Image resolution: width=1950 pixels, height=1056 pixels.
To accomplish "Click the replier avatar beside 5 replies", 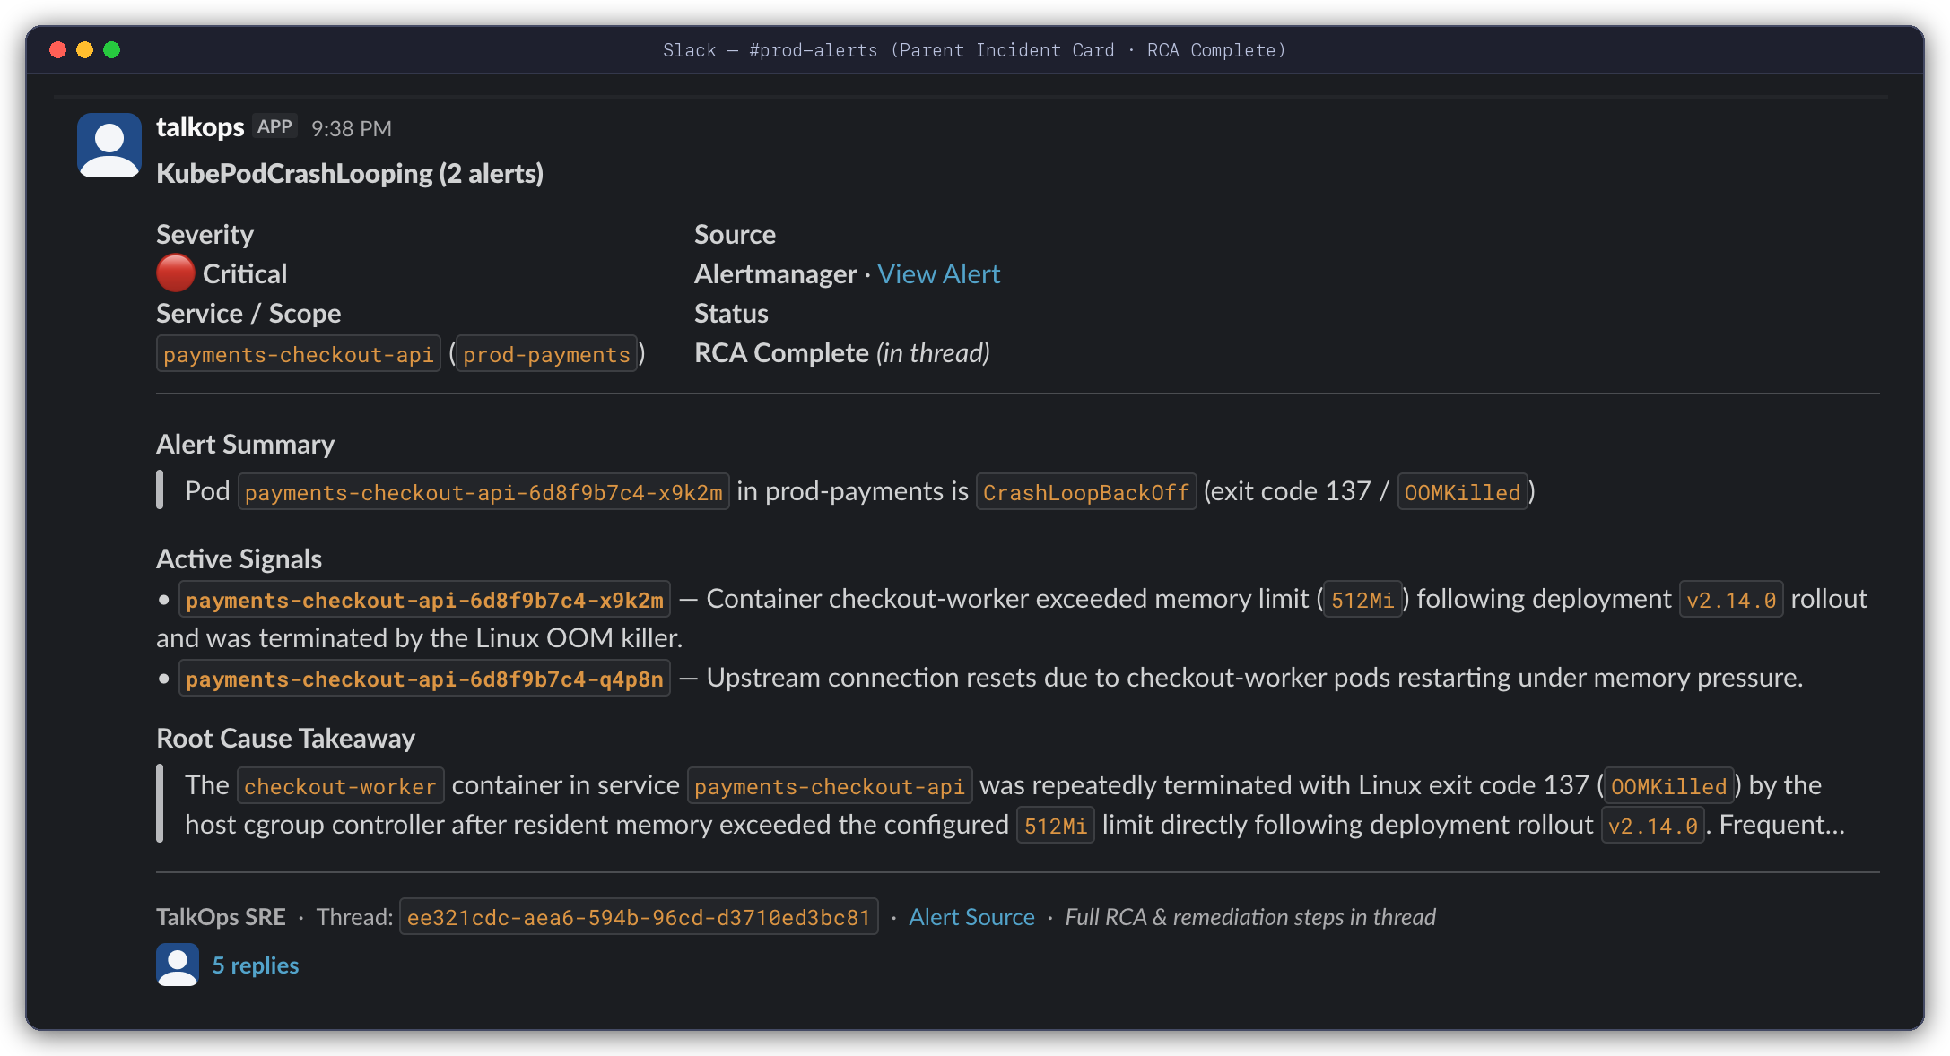I will coord(178,965).
